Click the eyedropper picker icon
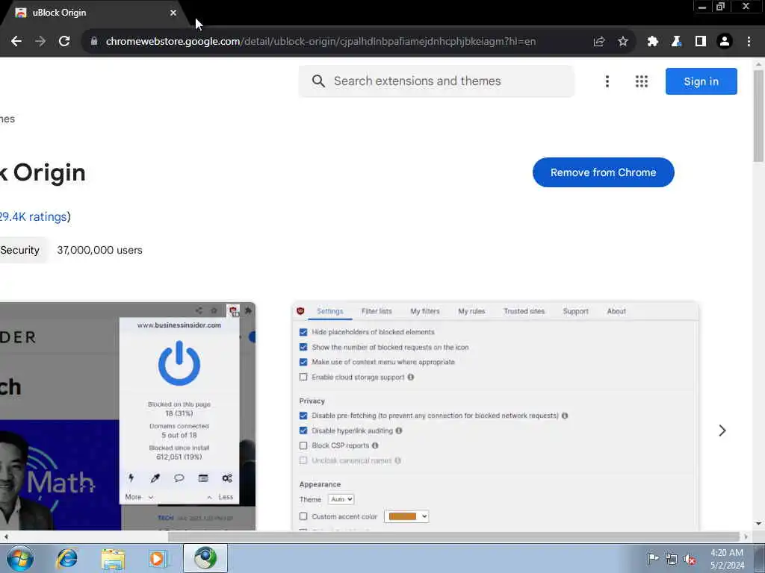 pos(155,478)
